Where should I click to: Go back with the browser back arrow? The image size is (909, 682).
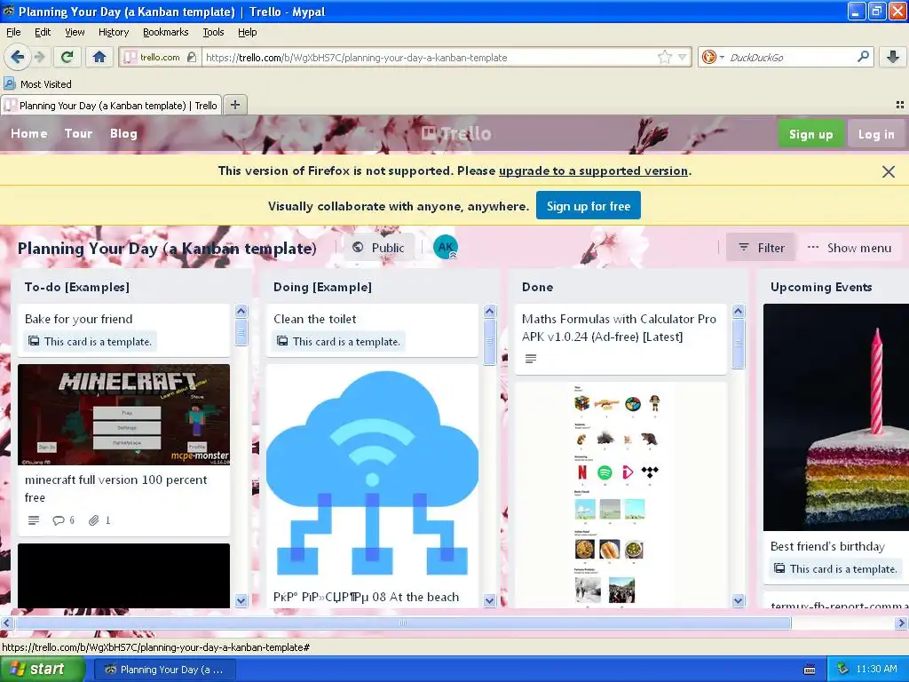coord(17,57)
